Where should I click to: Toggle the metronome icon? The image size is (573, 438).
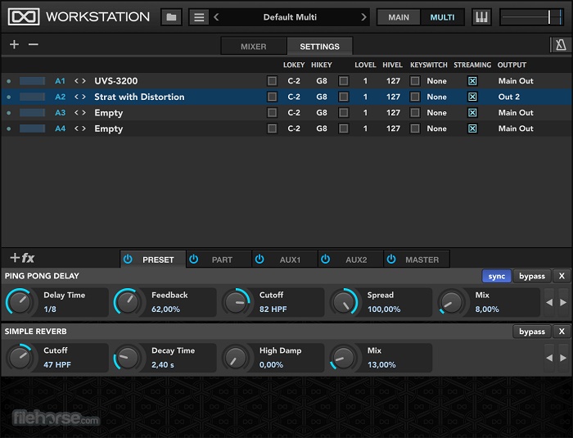pyautogui.click(x=560, y=46)
